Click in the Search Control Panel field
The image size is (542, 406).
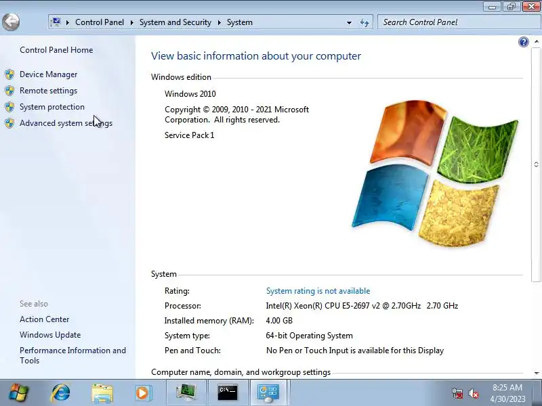coord(459,22)
